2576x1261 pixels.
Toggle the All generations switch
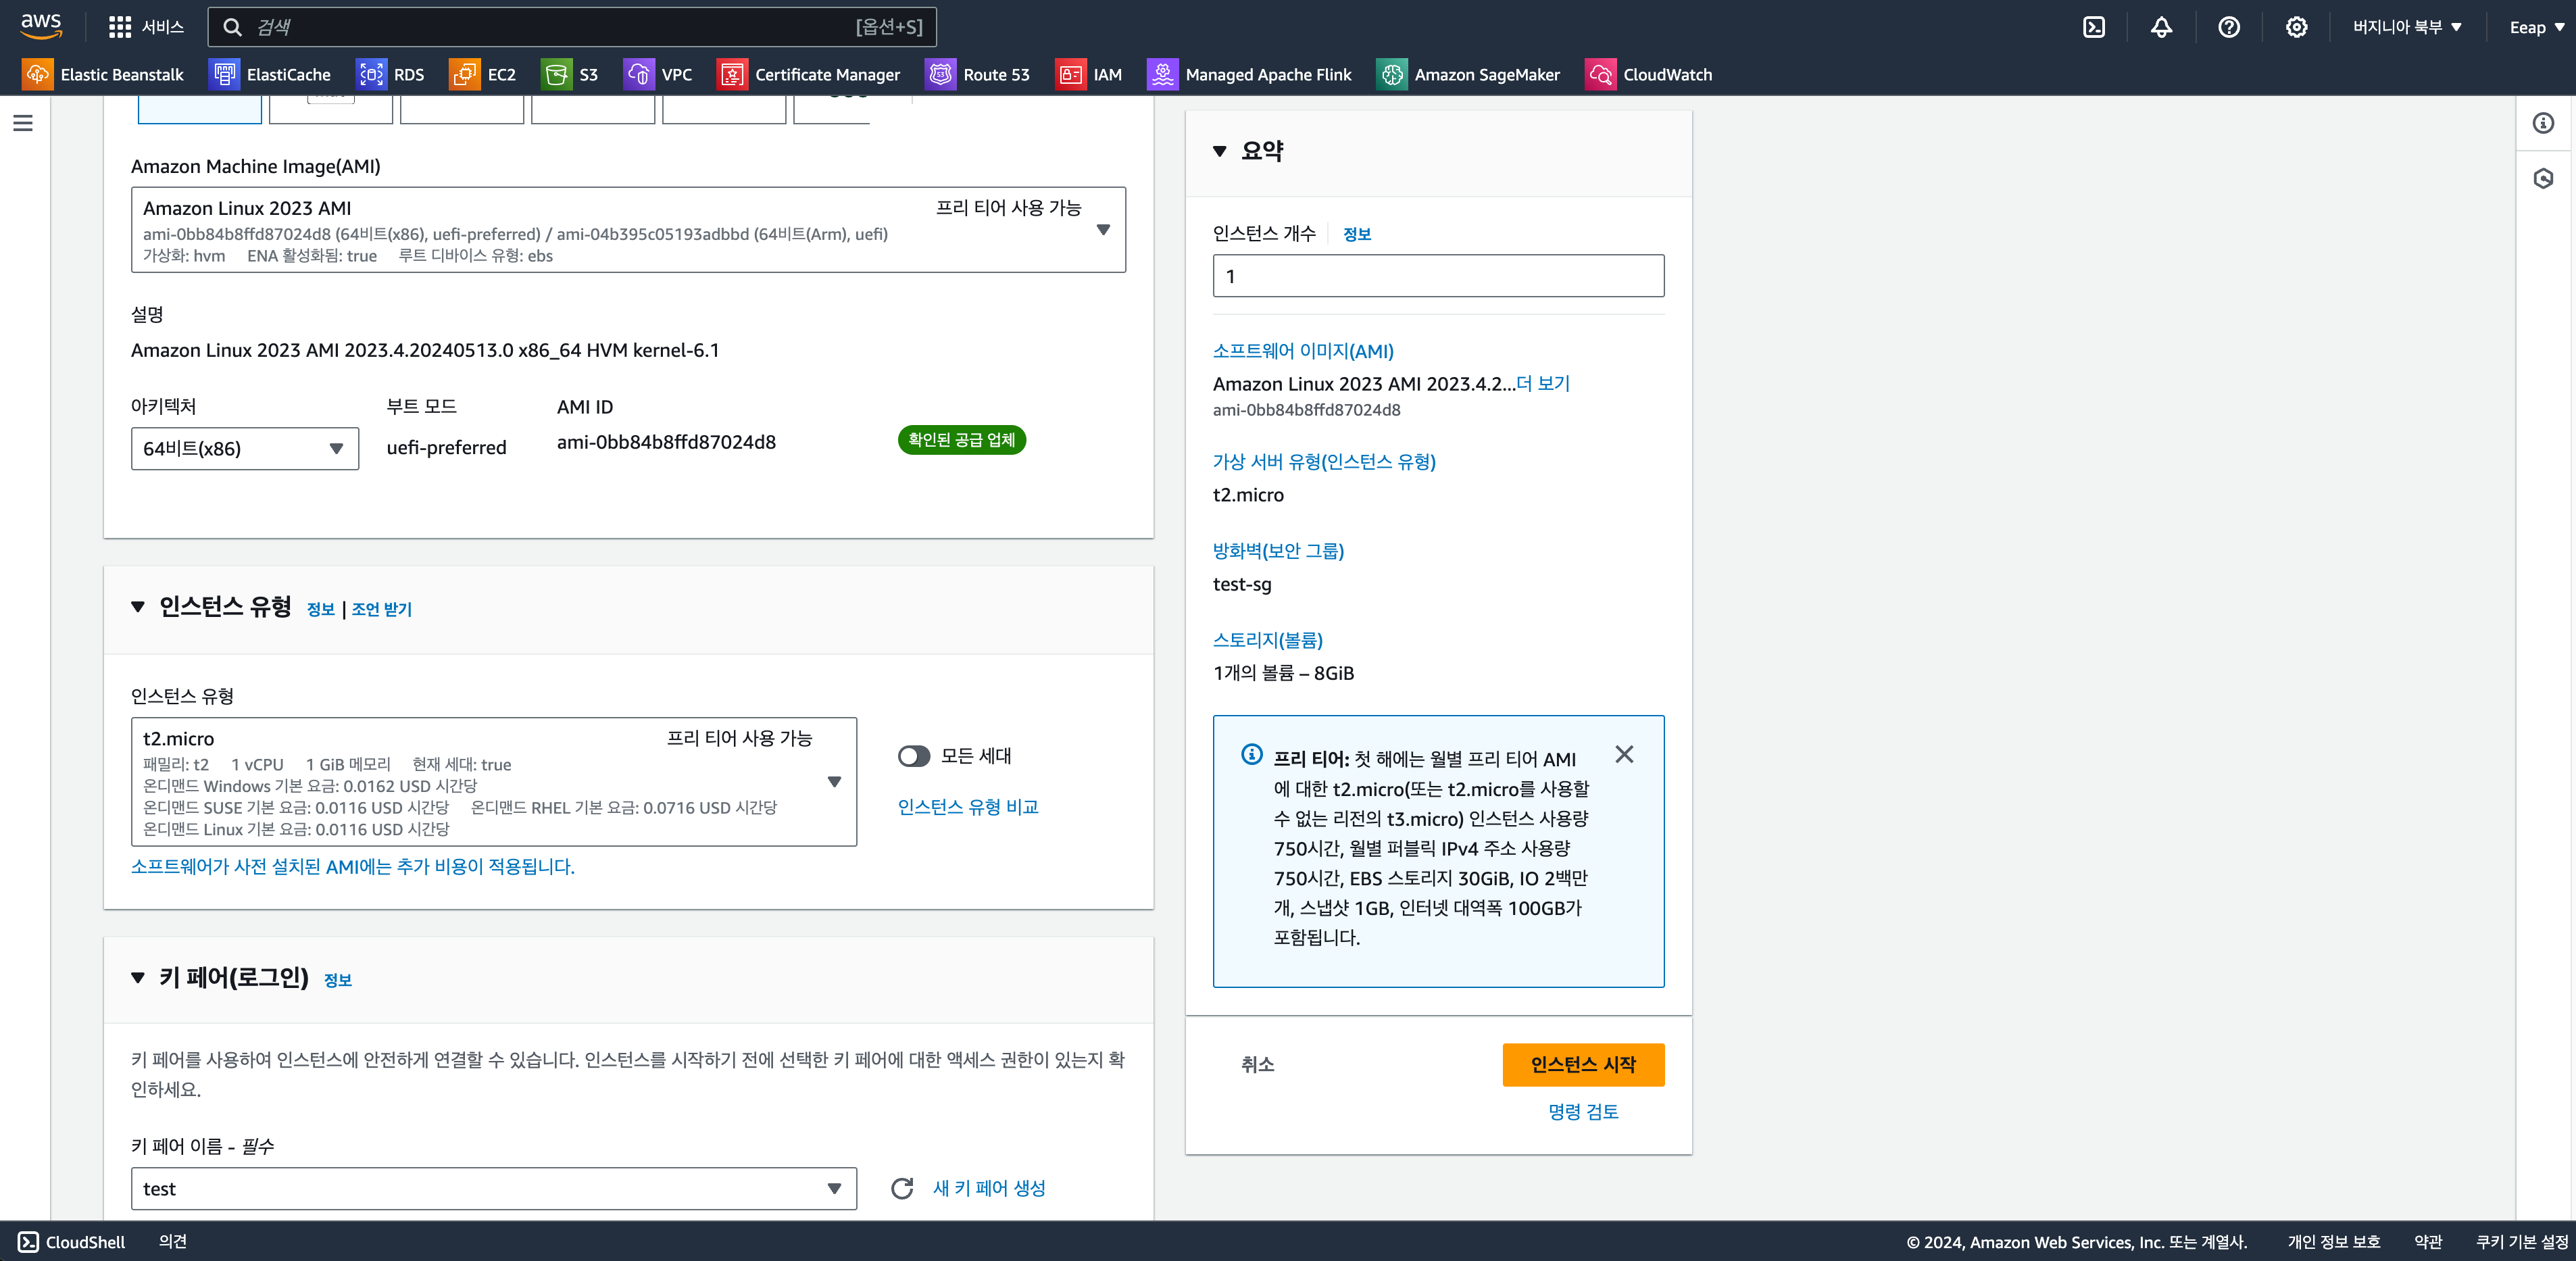click(x=914, y=756)
